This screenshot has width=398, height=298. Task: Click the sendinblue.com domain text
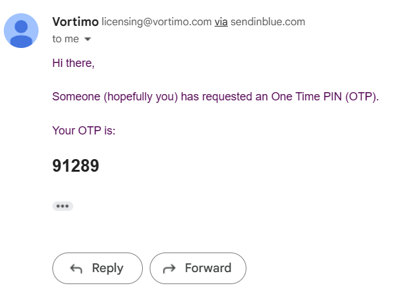point(268,22)
